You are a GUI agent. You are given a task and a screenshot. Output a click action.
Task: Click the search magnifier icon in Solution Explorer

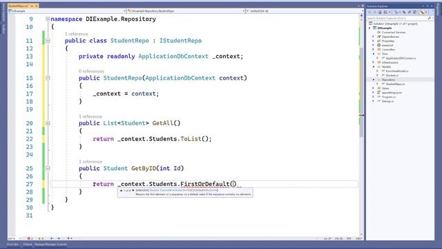(x=430, y=18)
